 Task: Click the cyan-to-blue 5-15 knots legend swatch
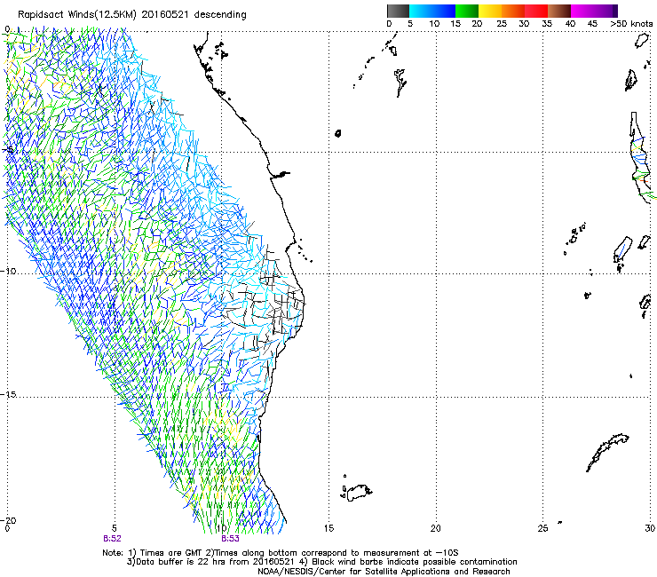(432, 11)
